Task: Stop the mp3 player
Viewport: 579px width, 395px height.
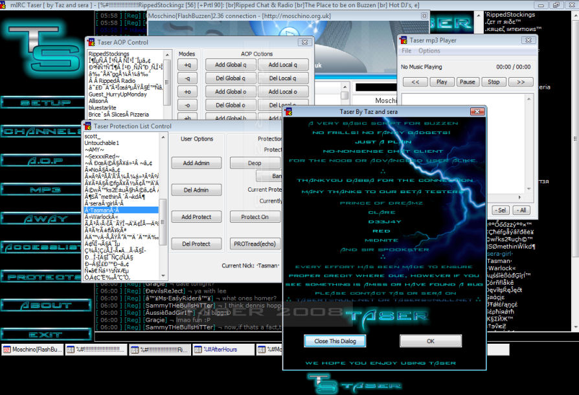Action: tap(494, 82)
